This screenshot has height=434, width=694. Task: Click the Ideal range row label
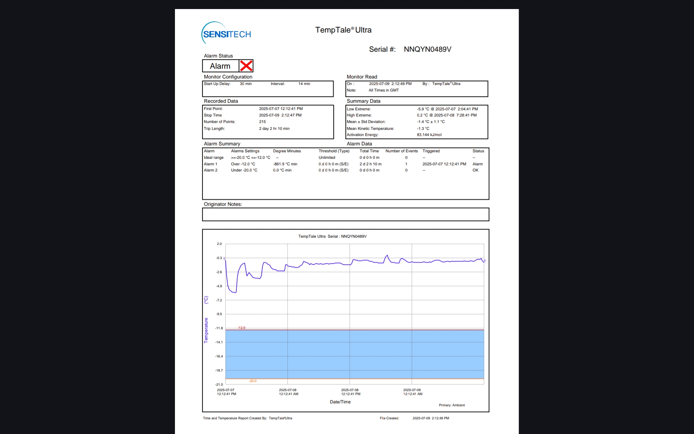tap(214, 158)
